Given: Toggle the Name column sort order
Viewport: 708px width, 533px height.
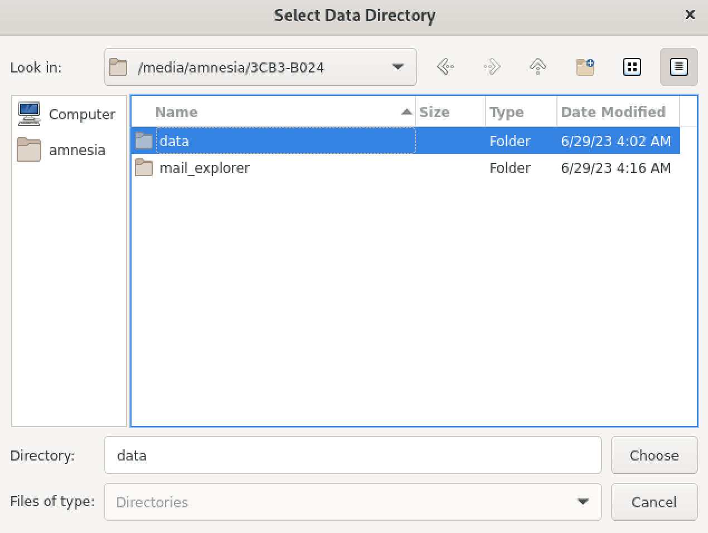Looking at the screenshot, I should (x=177, y=112).
